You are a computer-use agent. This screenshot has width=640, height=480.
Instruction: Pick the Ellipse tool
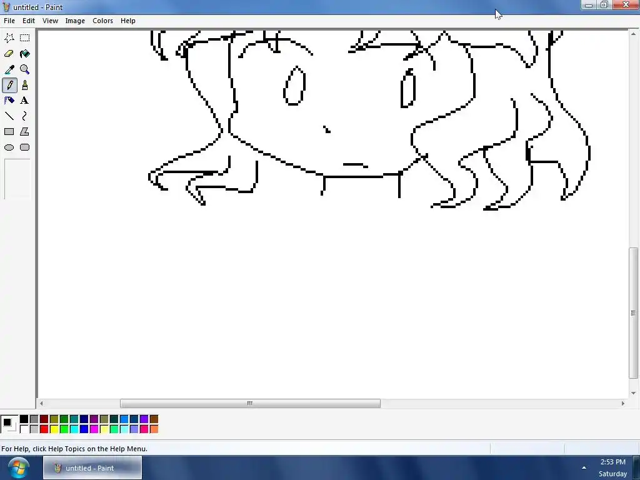9,147
